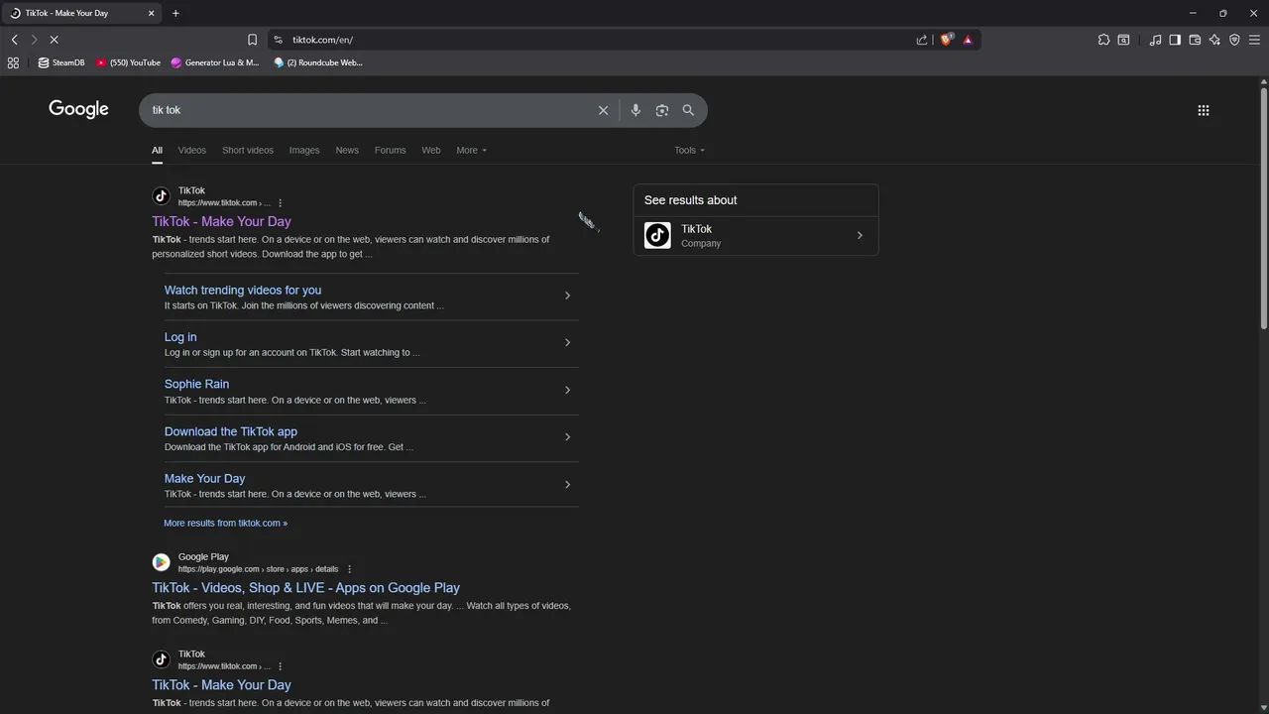Open site settings icon beside the URL
The image size is (1269, 714).
coord(278,40)
